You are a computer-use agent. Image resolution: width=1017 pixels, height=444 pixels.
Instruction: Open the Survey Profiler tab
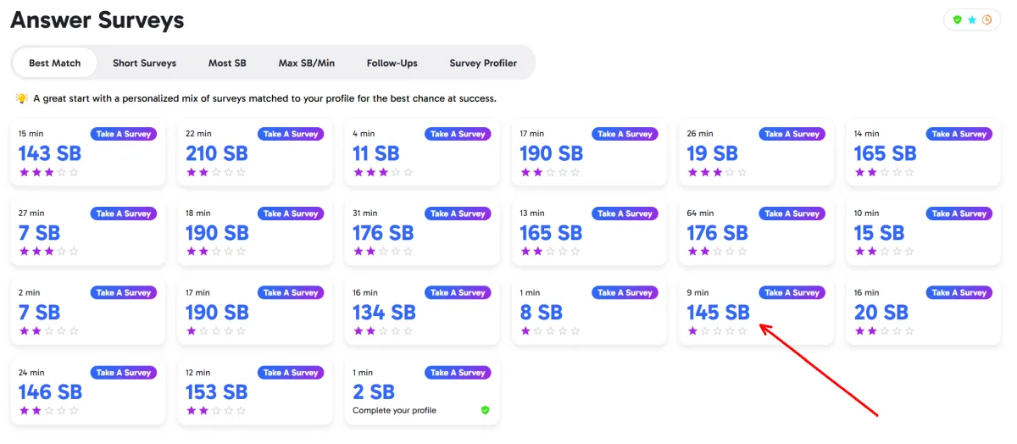(x=483, y=63)
